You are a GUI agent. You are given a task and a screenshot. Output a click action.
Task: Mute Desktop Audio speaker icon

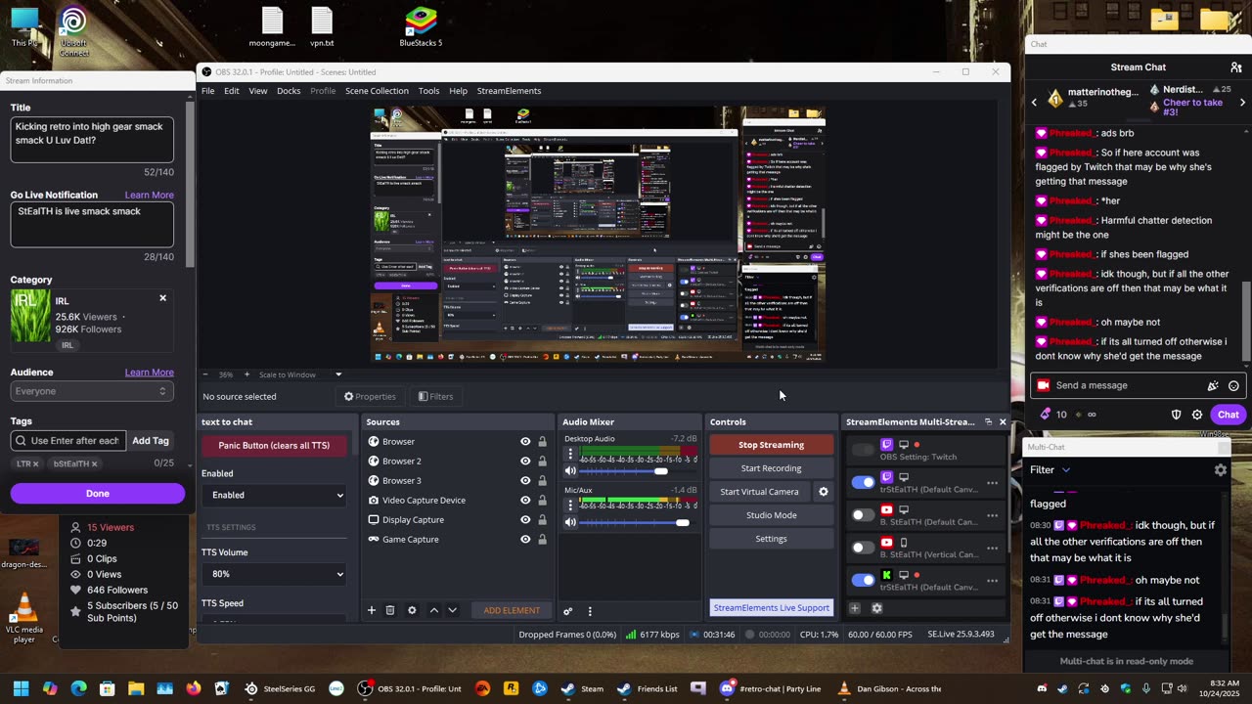pyautogui.click(x=570, y=471)
